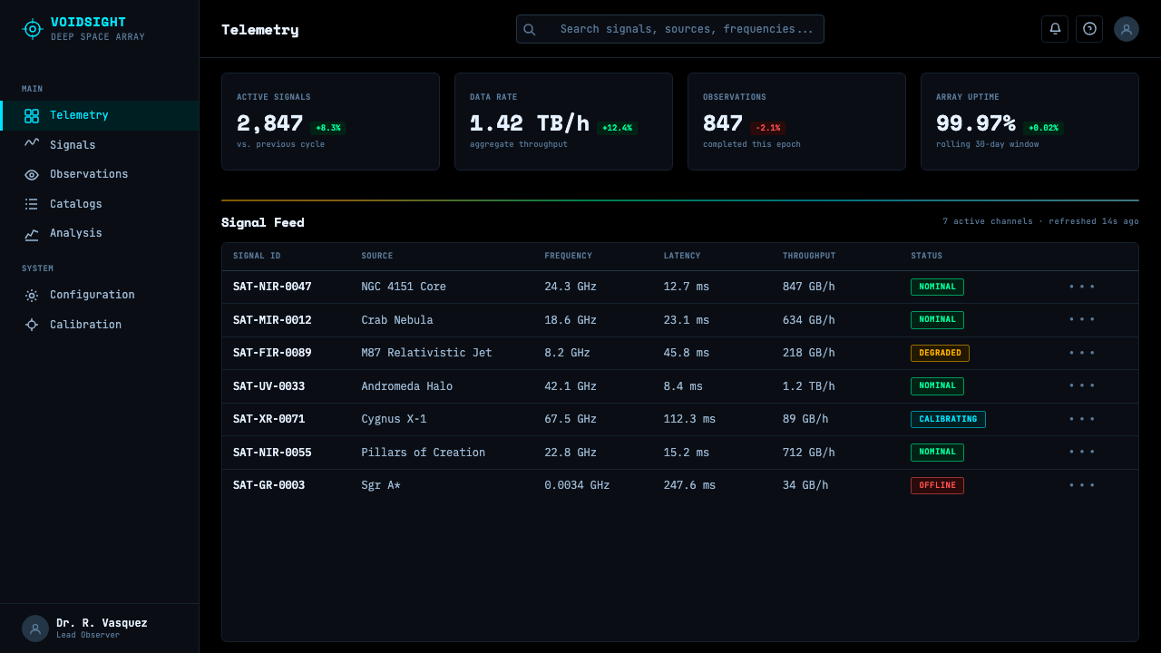Click frequency value 42.1 GHz

pyautogui.click(x=571, y=386)
